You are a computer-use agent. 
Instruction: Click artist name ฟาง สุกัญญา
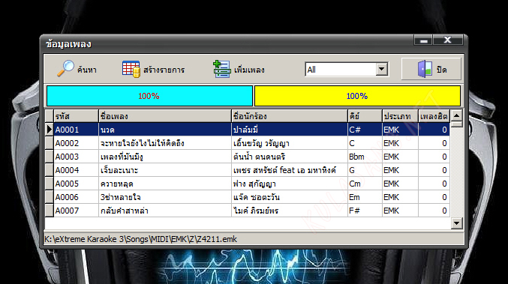point(254,184)
